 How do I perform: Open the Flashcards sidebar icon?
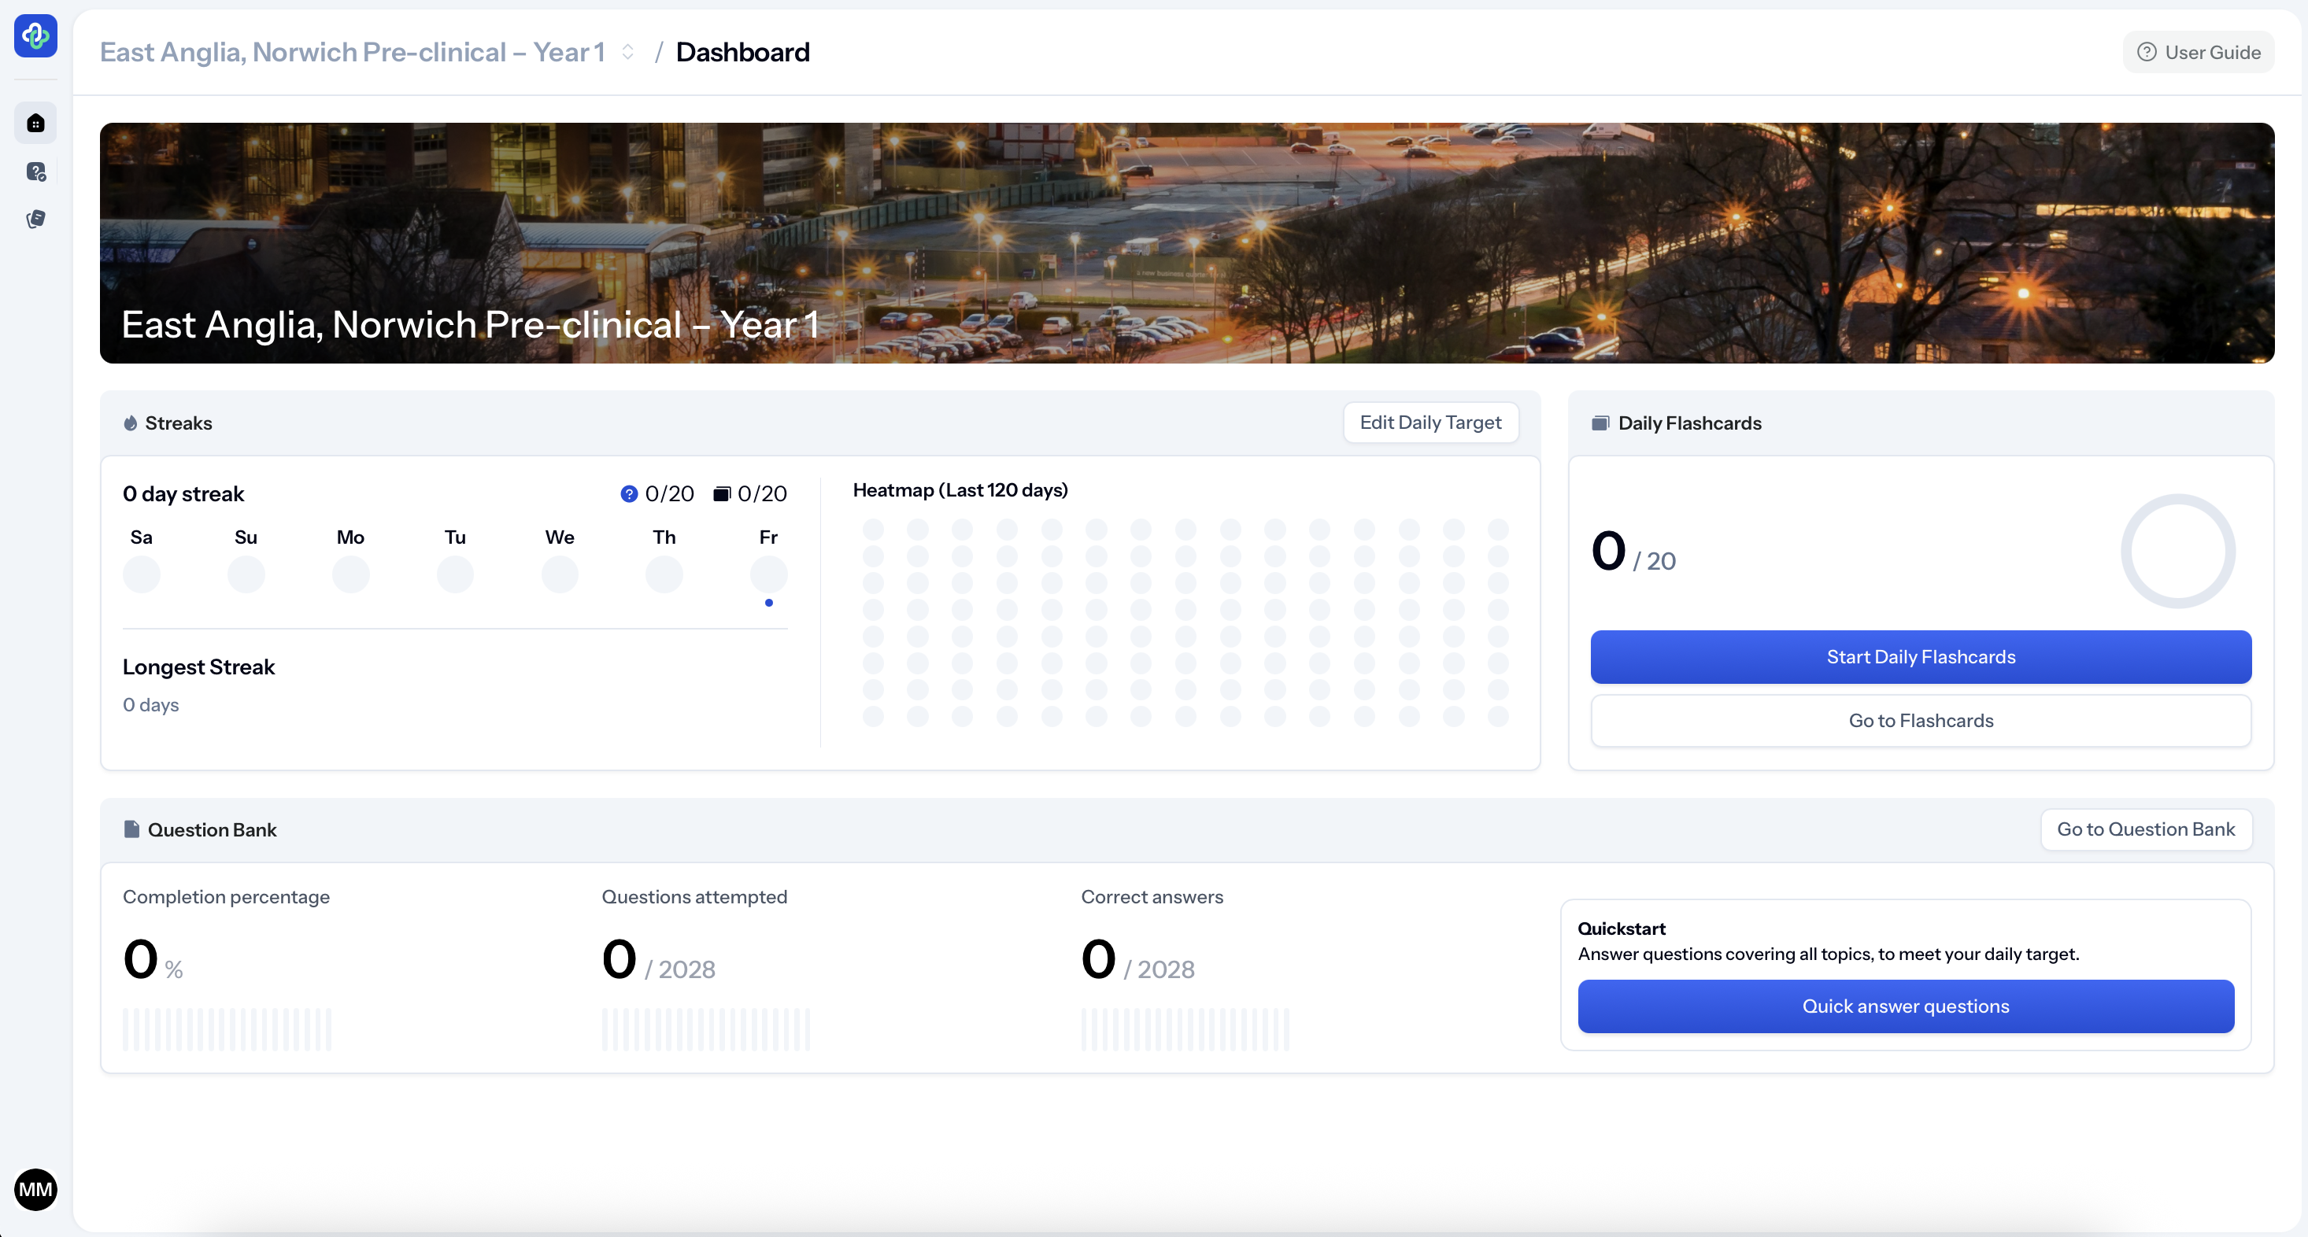(x=36, y=219)
